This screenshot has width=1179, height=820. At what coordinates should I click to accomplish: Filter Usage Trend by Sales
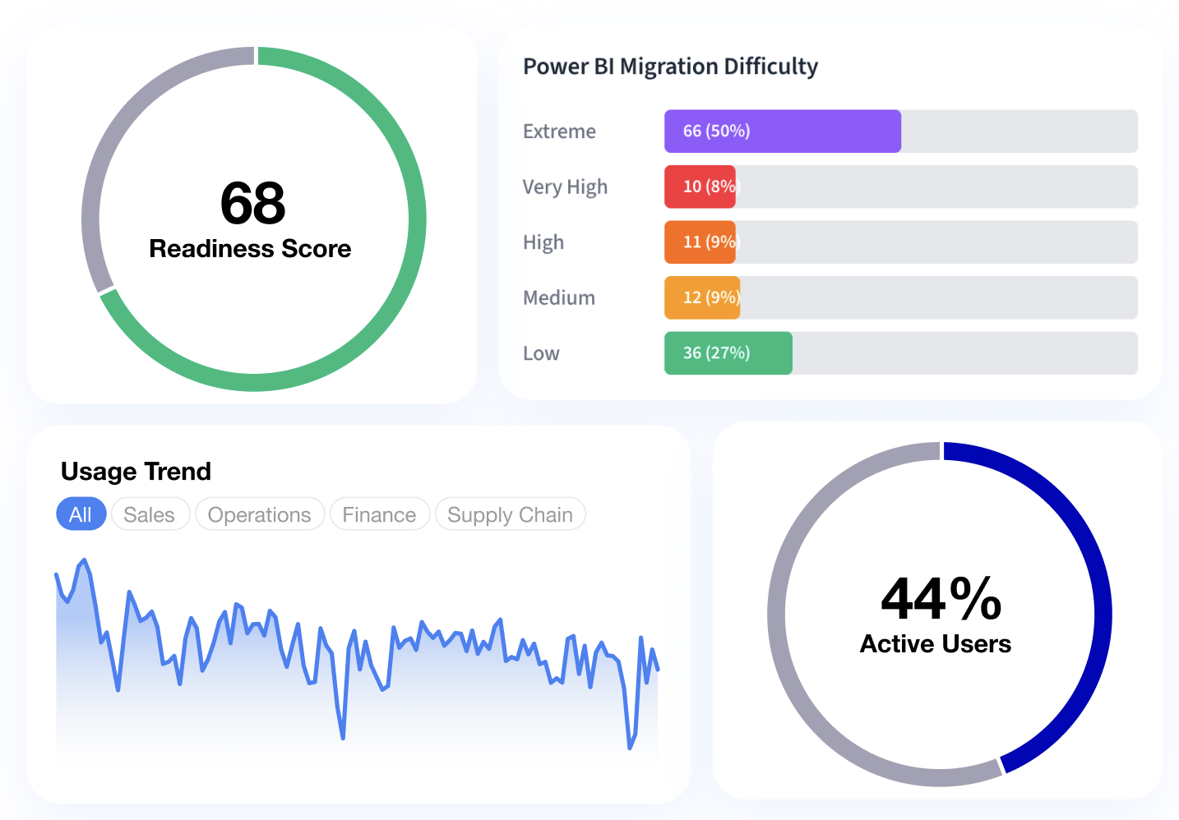tap(150, 514)
